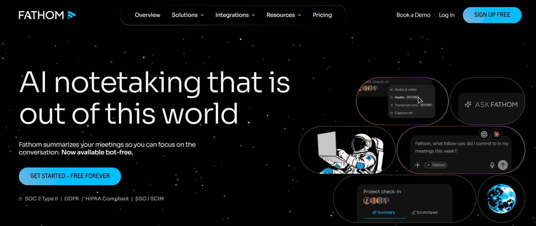Click the Fathom chip in chat box
This screenshot has height=226, width=536.
coord(436,165)
